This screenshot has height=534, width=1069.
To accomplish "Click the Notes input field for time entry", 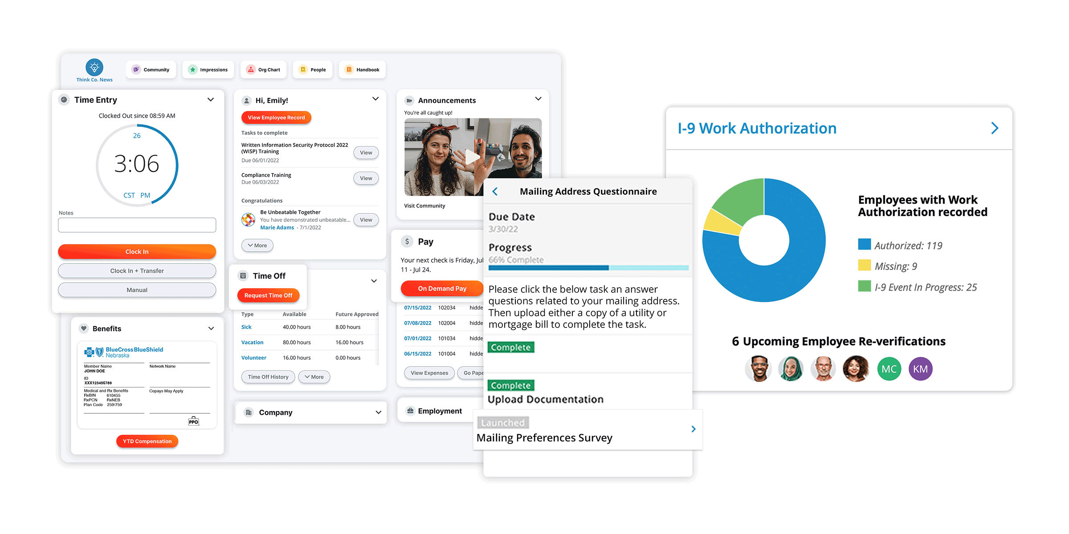I will click(137, 226).
